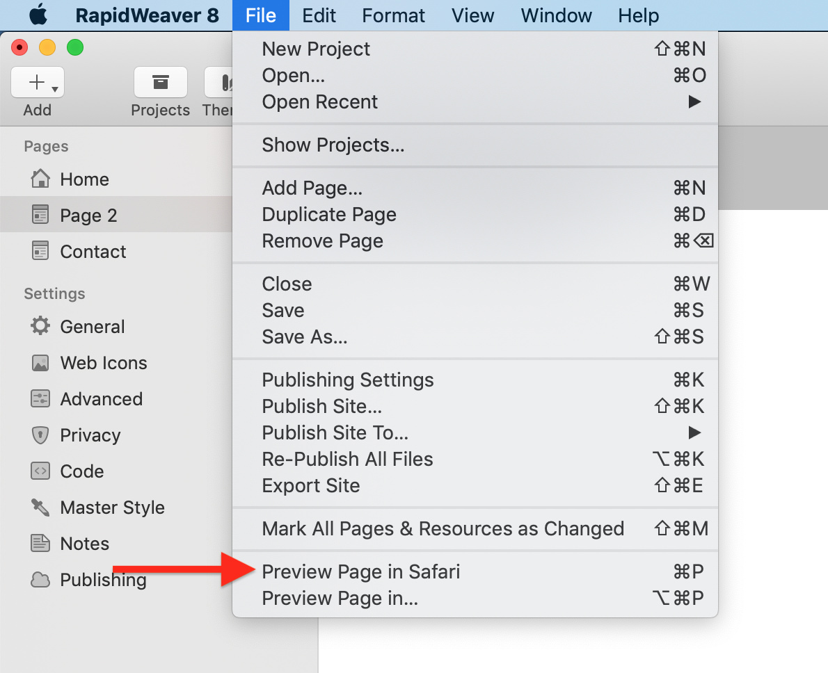This screenshot has width=828, height=673.
Task: Open the Projects archive icon
Action: (161, 82)
